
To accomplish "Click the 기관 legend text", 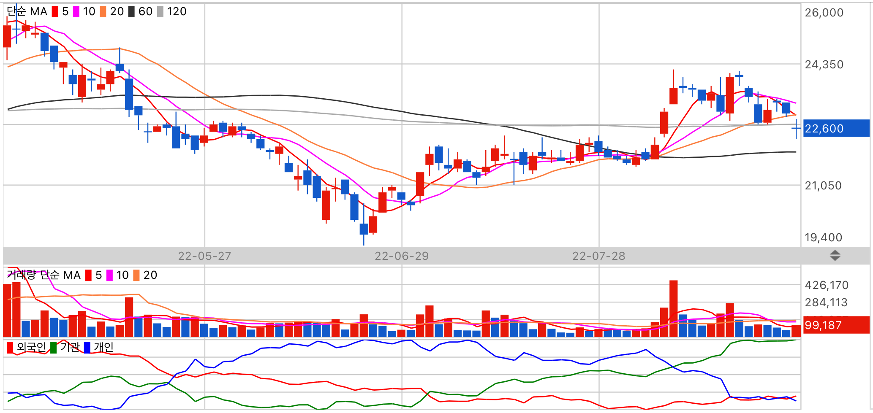I will click(70, 347).
